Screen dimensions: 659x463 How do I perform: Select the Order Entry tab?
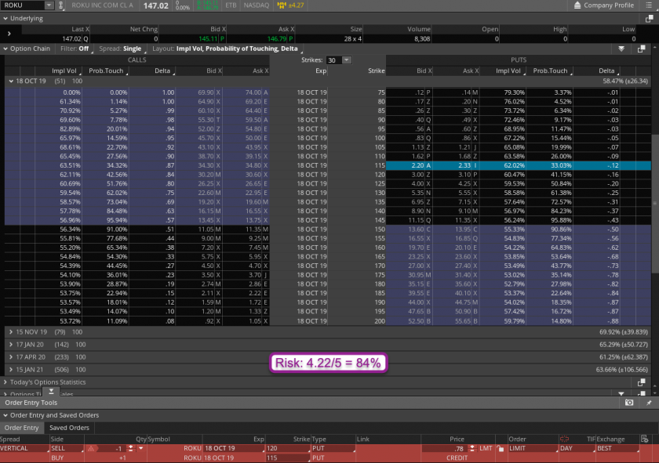click(22, 428)
